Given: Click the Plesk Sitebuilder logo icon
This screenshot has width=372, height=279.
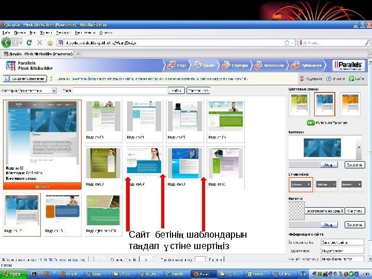Looking at the screenshot, I should click(x=11, y=66).
